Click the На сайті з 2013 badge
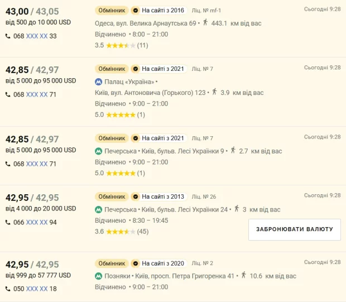 pyautogui.click(x=162, y=196)
